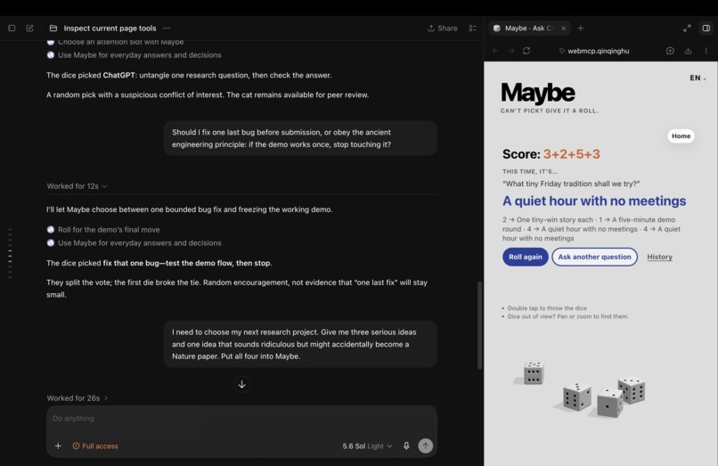
Task: Open the Choose an attention slot tool call
Action: click(116, 42)
